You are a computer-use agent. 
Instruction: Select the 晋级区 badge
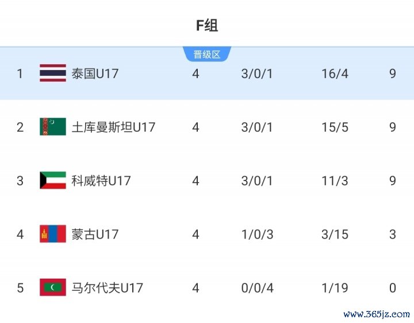[x=206, y=55]
